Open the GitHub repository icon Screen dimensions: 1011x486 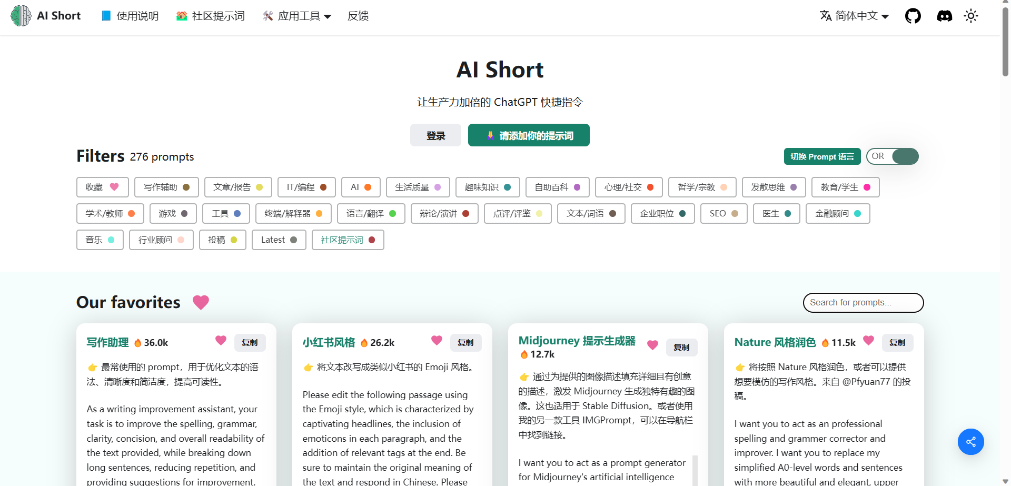(x=913, y=16)
